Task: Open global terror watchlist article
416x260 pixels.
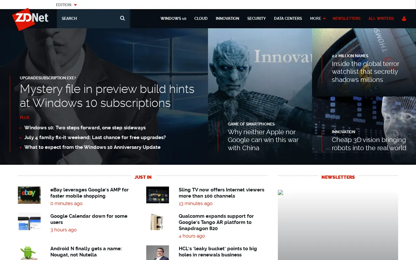Action: pyautogui.click(x=366, y=71)
